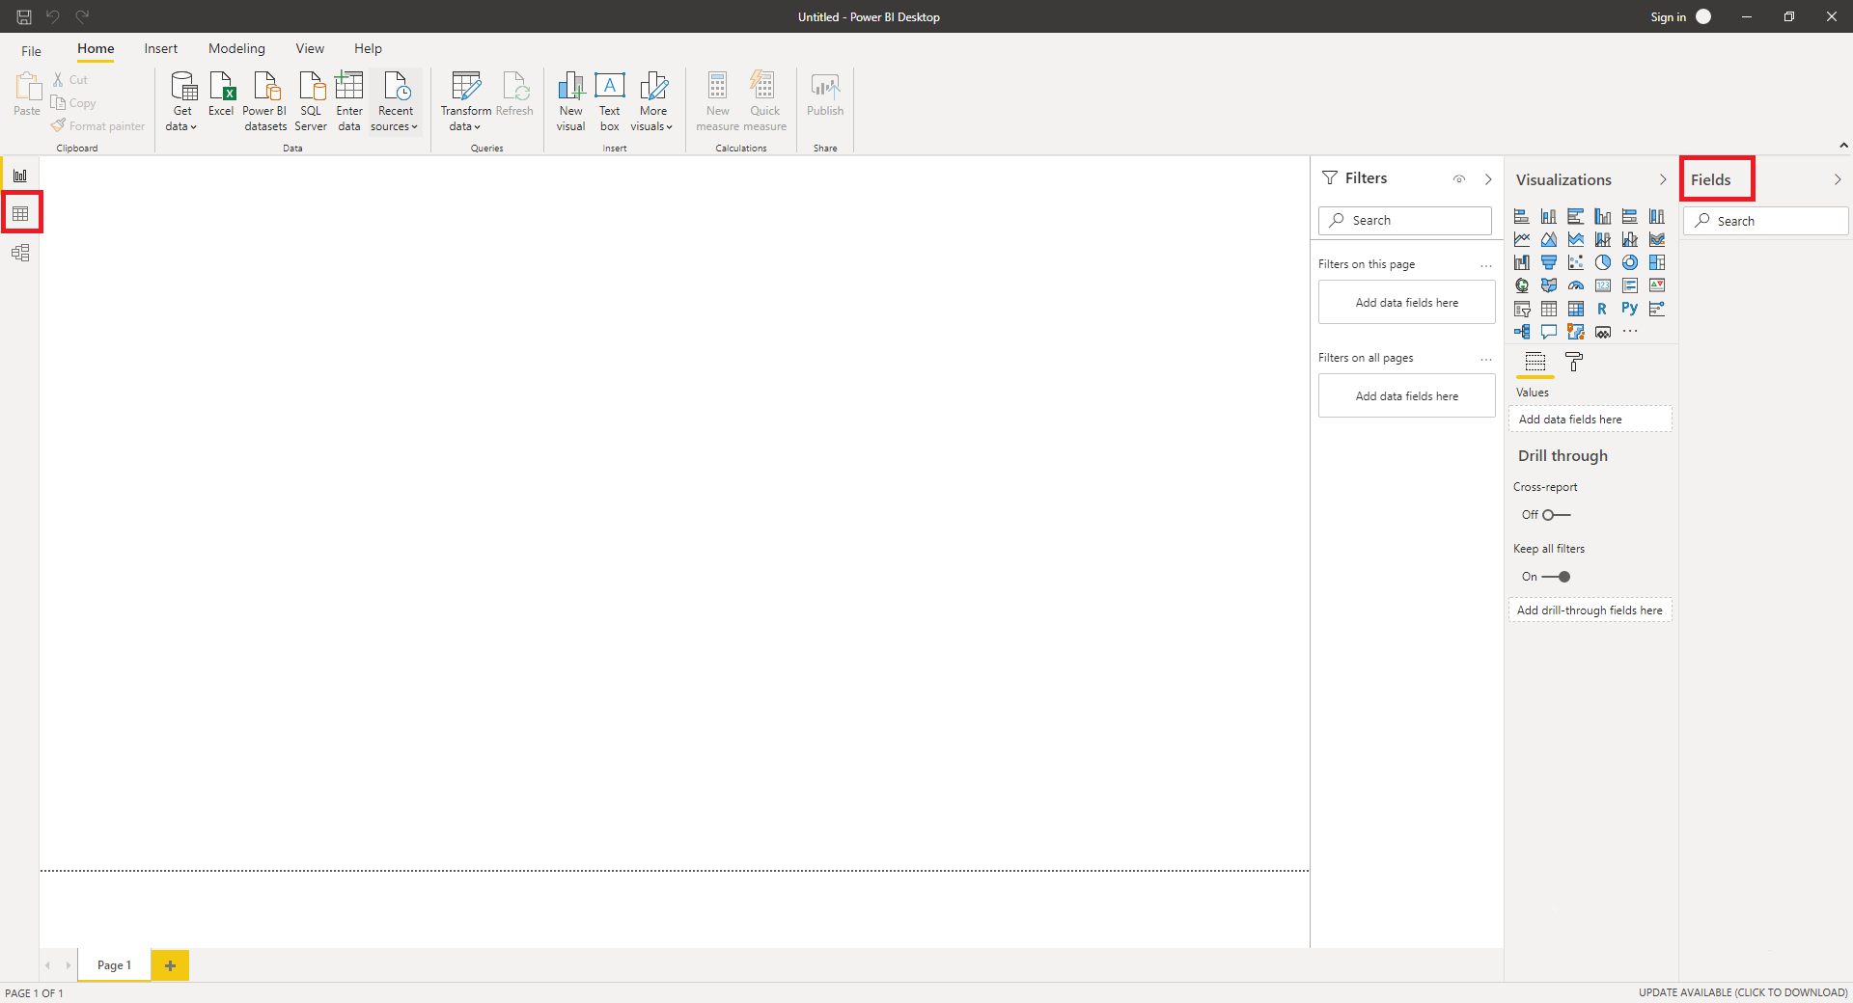
Task: Collapse the Visualizations pane chevron
Action: click(1662, 179)
